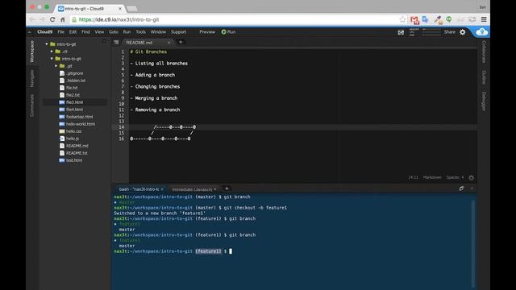Click the green Run icon button
This screenshot has width=516, height=290.
click(224, 32)
